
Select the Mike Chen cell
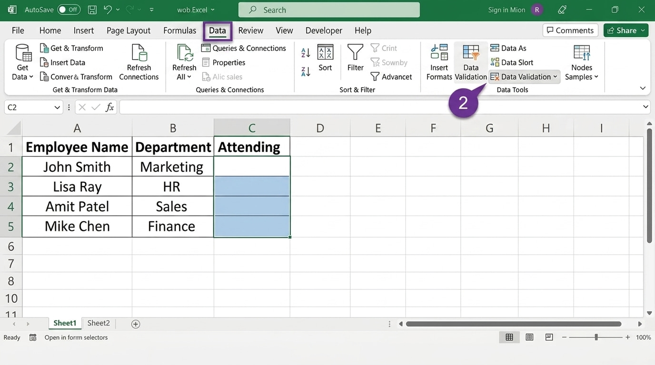click(77, 226)
